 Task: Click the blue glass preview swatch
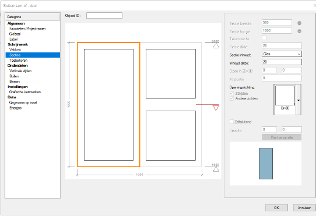coord(266,164)
